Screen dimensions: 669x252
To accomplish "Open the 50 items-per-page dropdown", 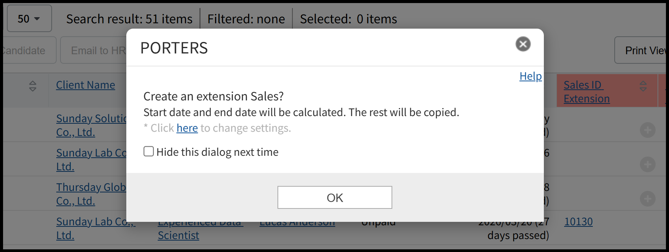I will coord(29,18).
